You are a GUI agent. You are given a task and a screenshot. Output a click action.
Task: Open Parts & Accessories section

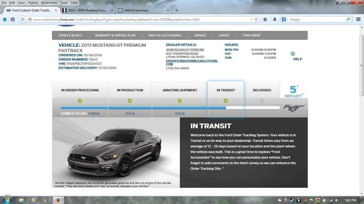pos(165,35)
